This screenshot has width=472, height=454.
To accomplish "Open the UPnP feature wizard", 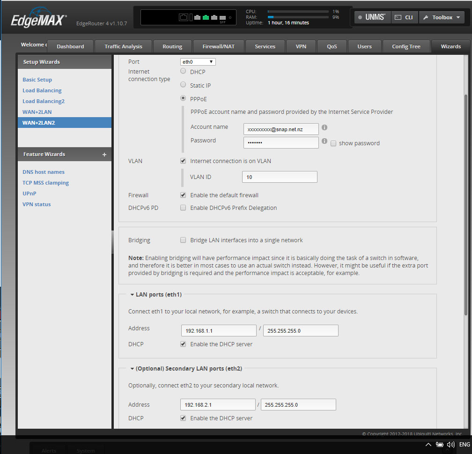I will coord(29,194).
